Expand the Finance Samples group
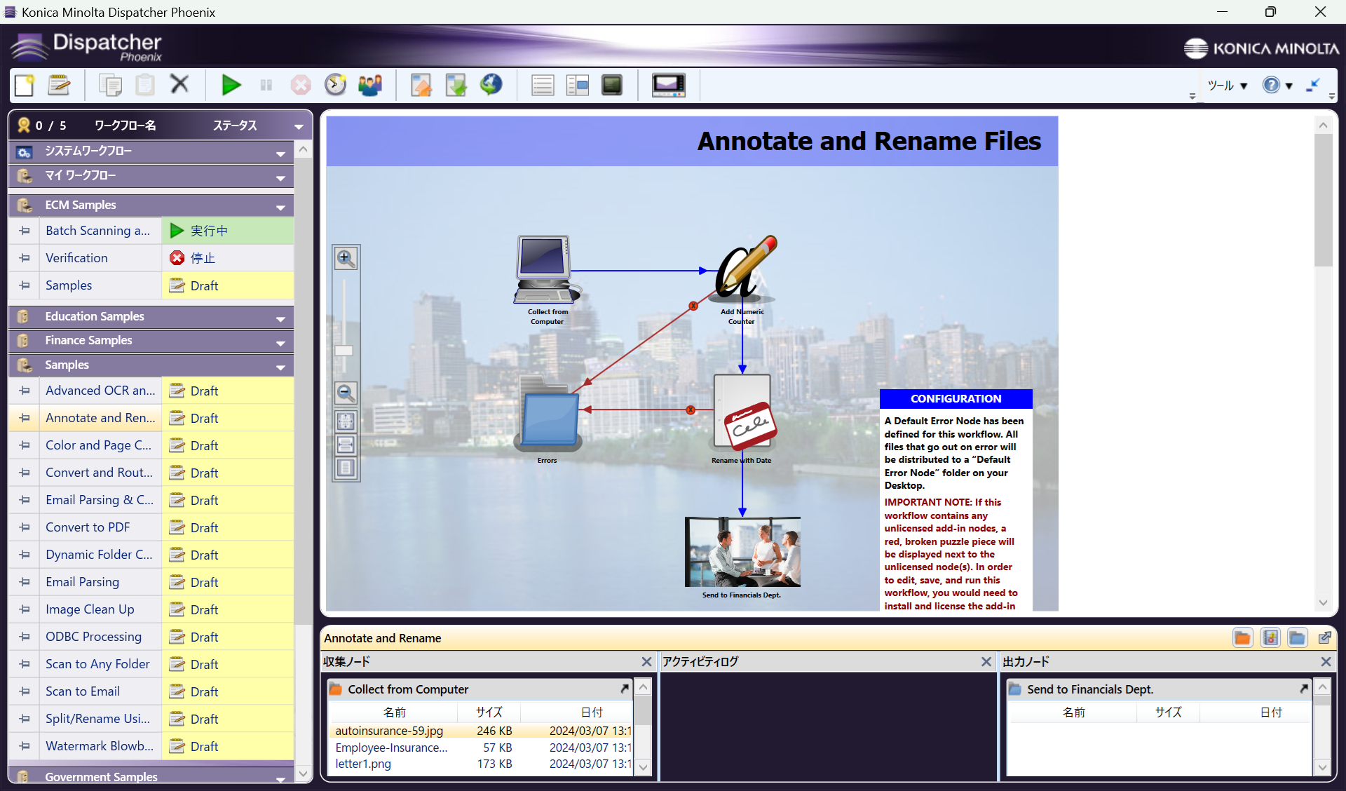The width and height of the screenshot is (1346, 791). [x=280, y=342]
